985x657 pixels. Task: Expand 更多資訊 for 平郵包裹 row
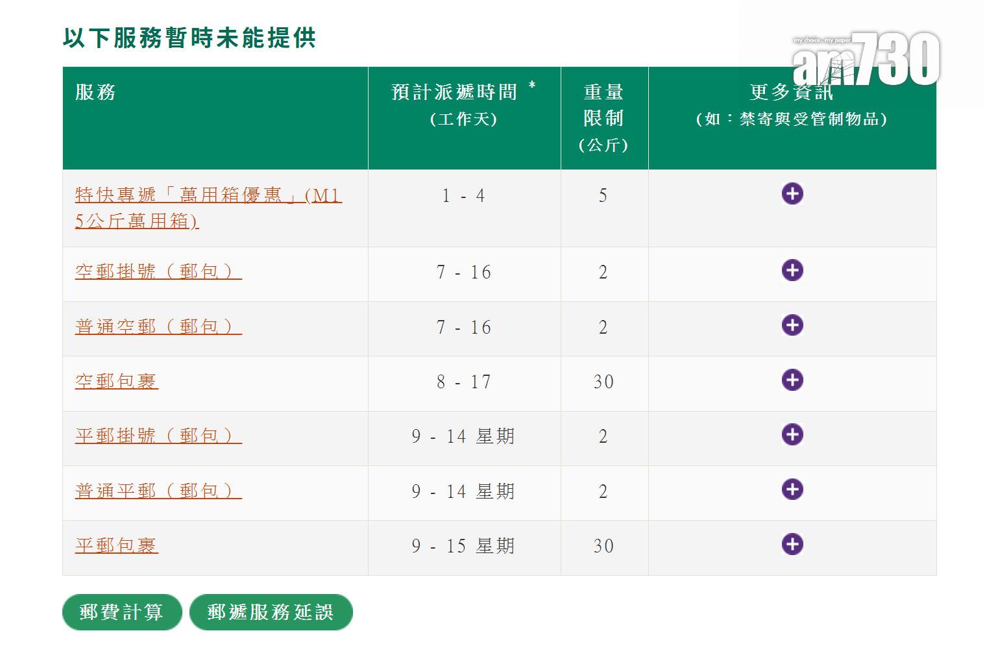pyautogui.click(x=792, y=545)
